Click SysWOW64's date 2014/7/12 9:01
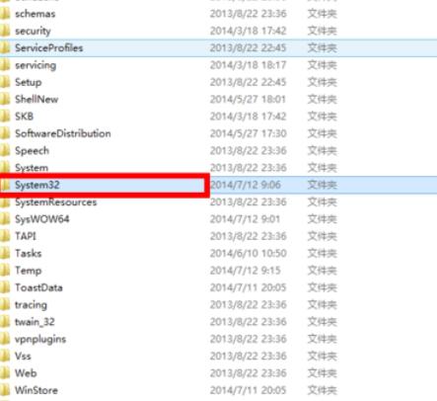Screen dimensions: 437x401 pos(245,219)
